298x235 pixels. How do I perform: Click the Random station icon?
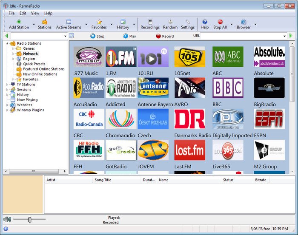tap(170, 22)
